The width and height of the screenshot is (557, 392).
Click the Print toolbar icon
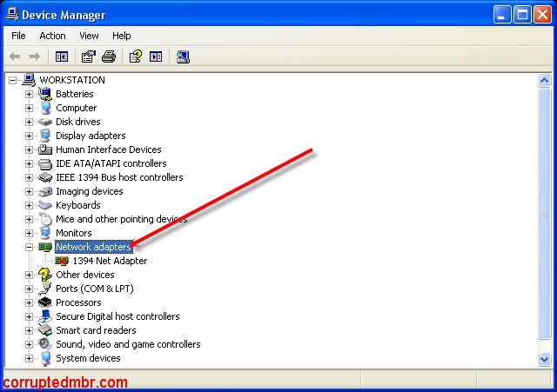click(x=109, y=56)
